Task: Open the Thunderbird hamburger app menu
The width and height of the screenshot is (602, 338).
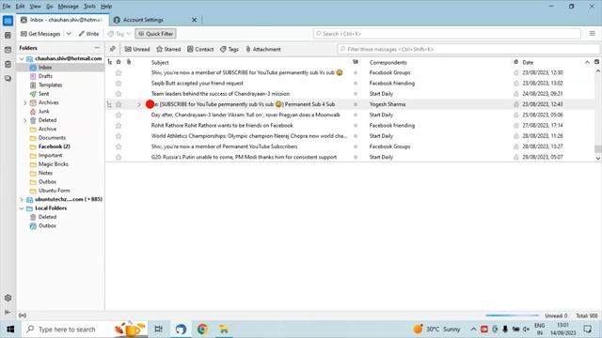Action: pos(592,34)
